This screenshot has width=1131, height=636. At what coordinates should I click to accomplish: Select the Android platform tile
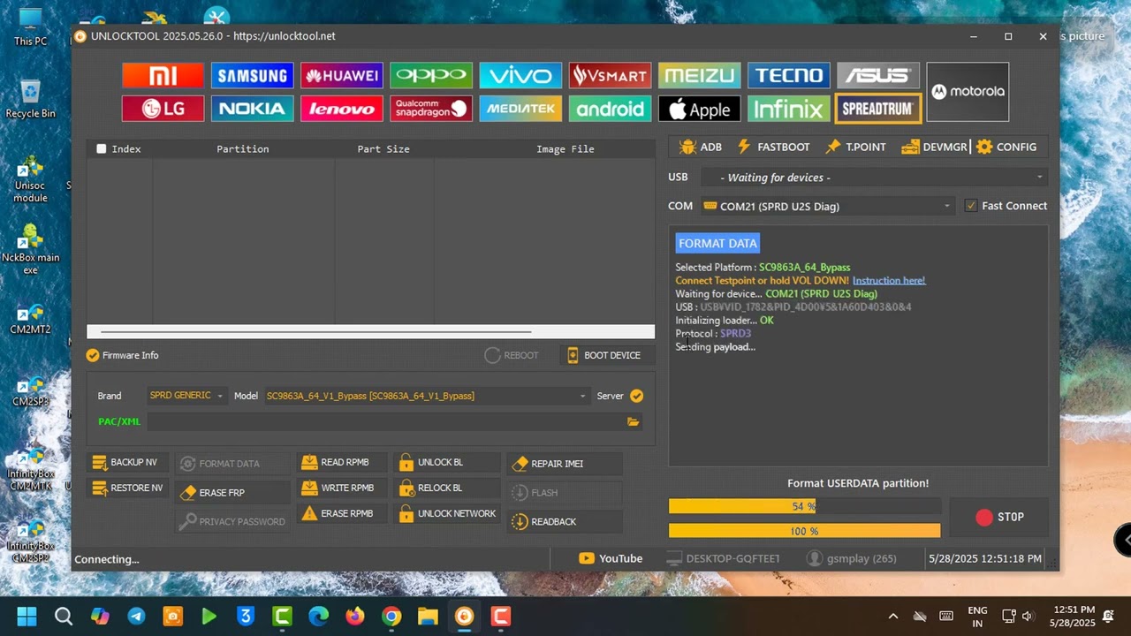[x=610, y=109]
